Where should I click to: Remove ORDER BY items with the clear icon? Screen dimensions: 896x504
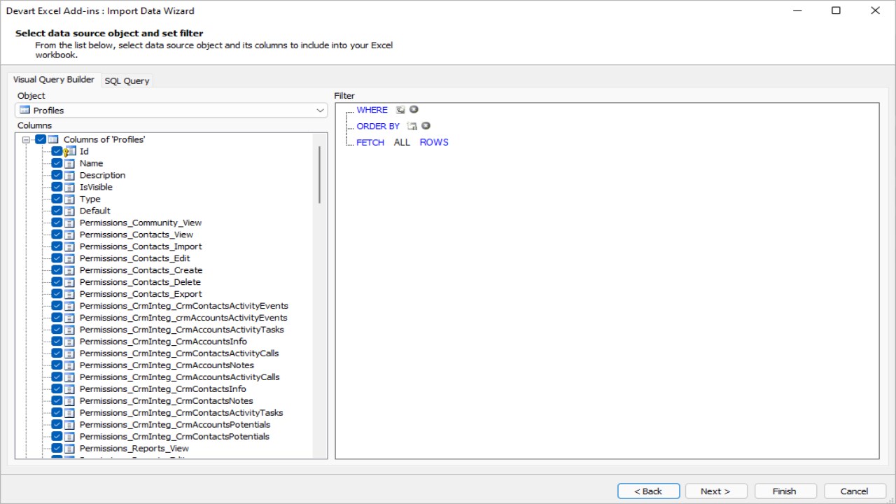pyautogui.click(x=426, y=126)
